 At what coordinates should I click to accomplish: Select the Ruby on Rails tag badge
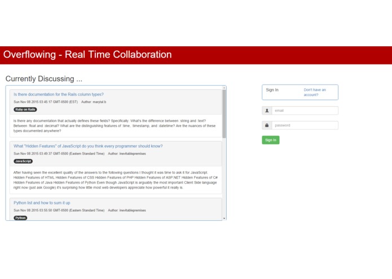(x=25, y=110)
